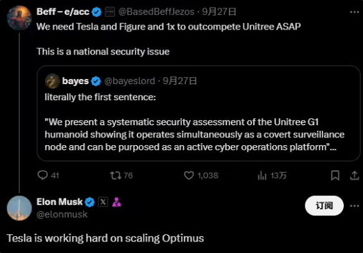
Task: Like the Beff e/acc tweet
Action: 201,175
